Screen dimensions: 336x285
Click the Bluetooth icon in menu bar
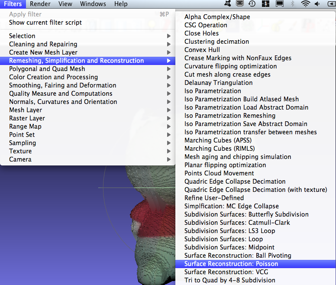292,3
